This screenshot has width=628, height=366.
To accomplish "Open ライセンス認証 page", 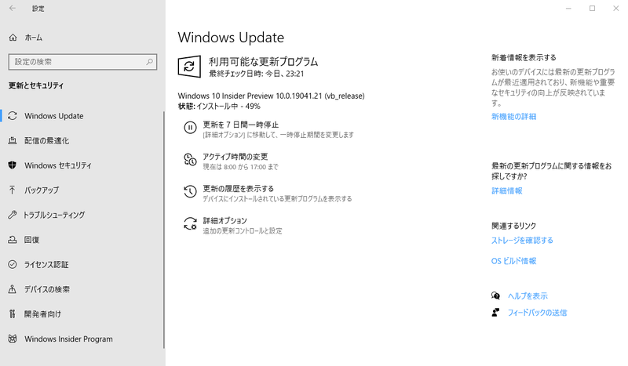I will (x=46, y=264).
